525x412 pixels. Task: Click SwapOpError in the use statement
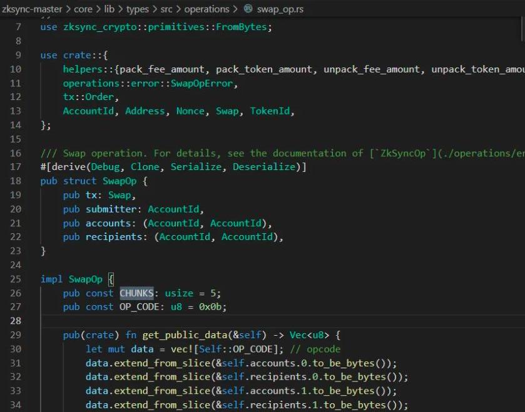pyautogui.click(x=204, y=83)
